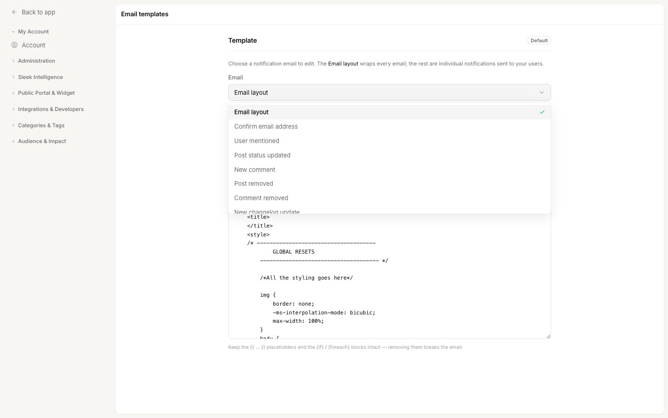This screenshot has height=418, width=668.
Task: Expand the Categories & Tags section
Action: (x=41, y=125)
